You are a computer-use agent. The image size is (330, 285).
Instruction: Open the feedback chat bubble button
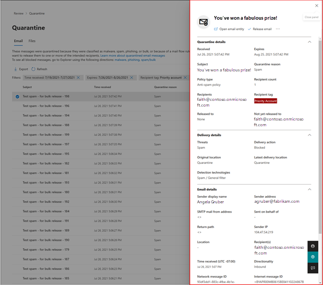(313, 268)
